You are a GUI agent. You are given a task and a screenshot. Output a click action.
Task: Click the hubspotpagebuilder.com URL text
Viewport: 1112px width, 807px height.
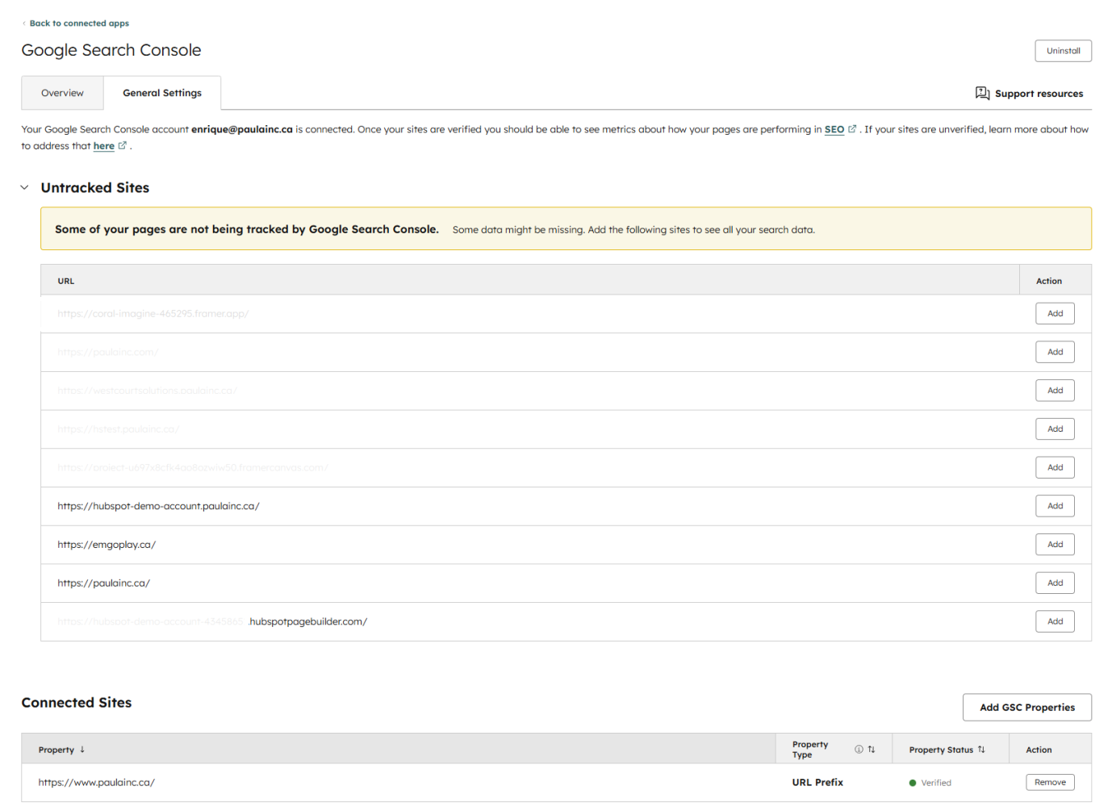click(212, 621)
